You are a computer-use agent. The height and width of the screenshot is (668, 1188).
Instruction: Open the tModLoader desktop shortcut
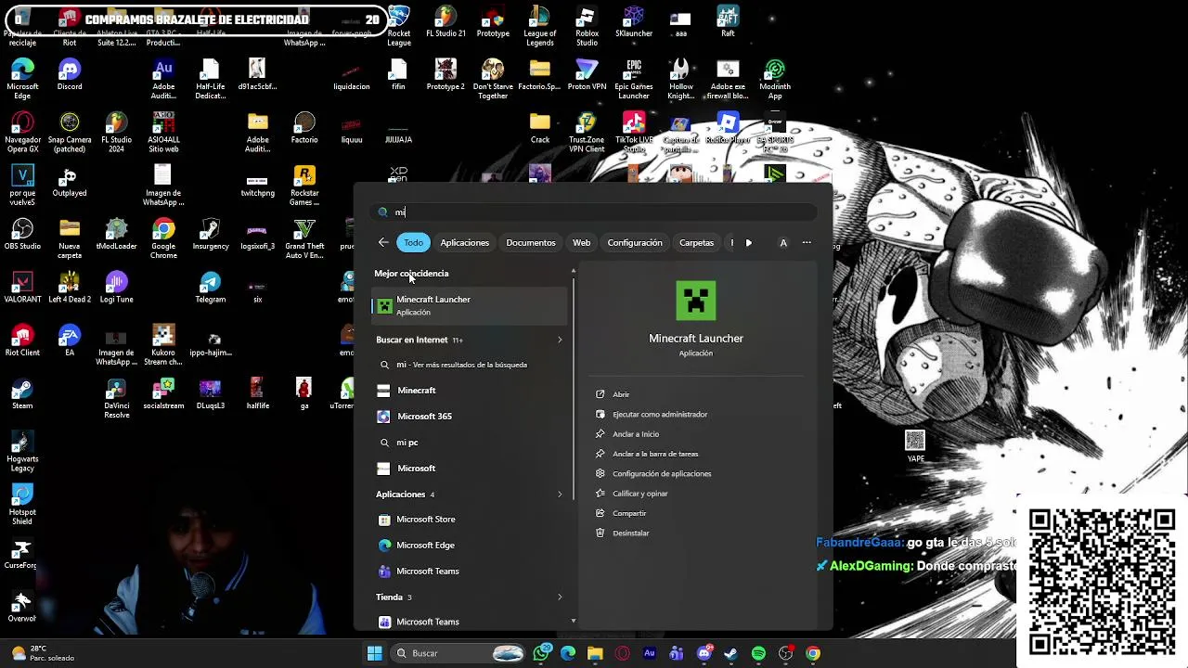[x=116, y=235]
